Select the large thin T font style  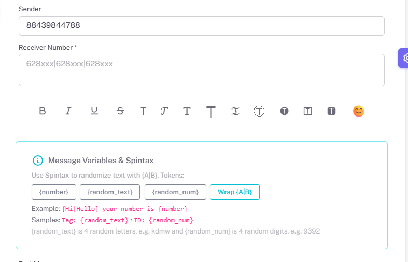211,111
